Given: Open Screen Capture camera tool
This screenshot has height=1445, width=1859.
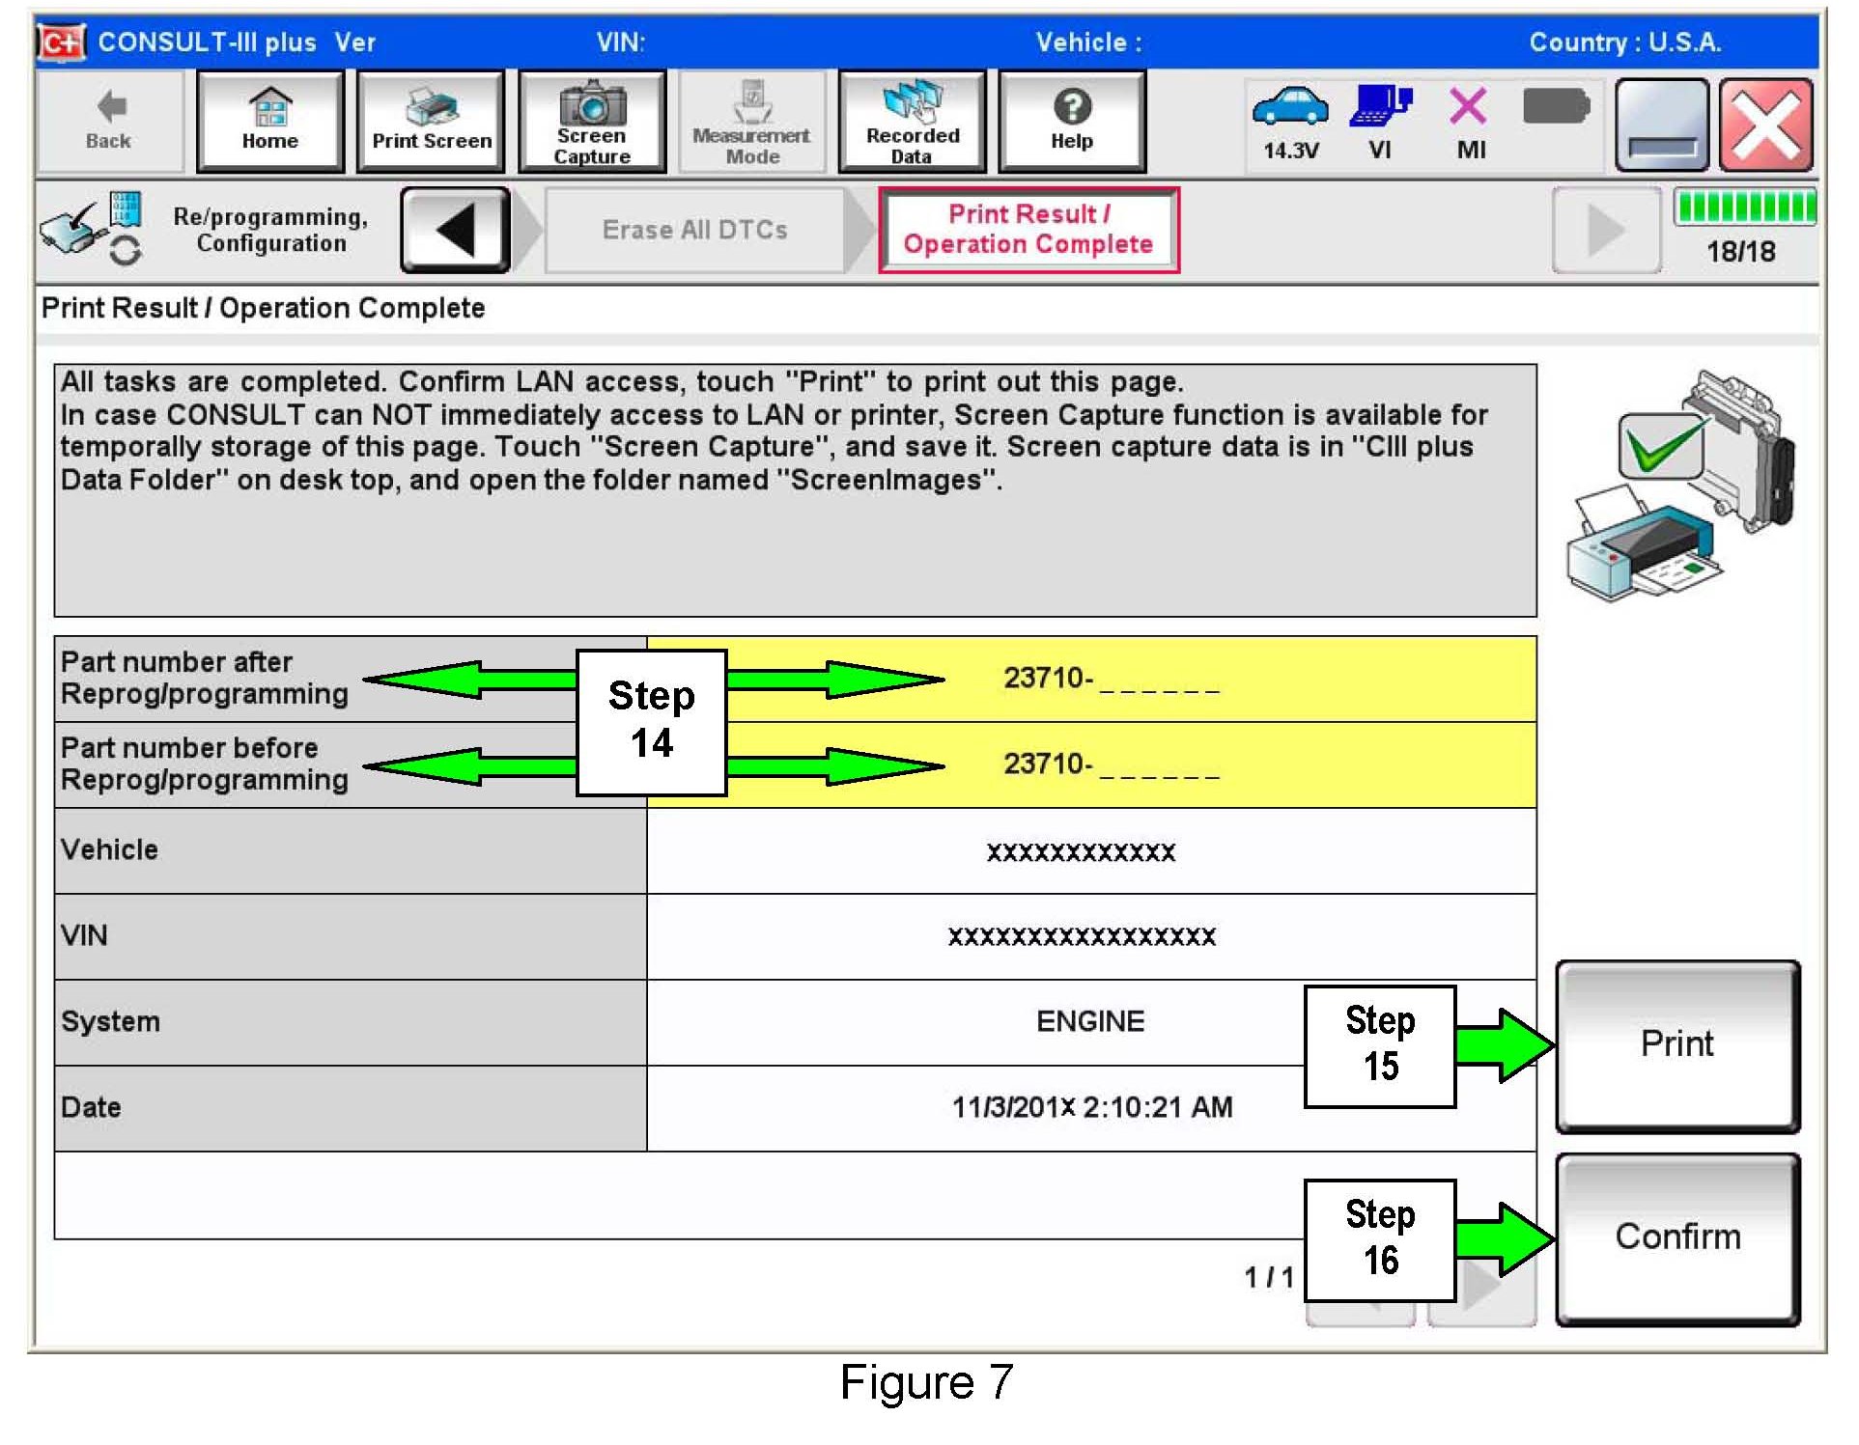Looking at the screenshot, I should [591, 122].
